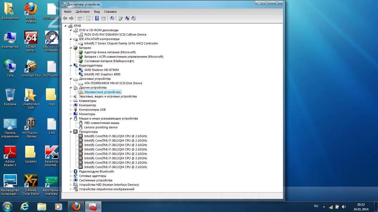This screenshot has width=378, height=212.
Task: Expand Звуковые, видео и игровые устройства
Action: (71, 96)
